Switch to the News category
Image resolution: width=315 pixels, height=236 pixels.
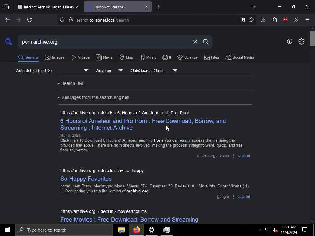point(104,57)
